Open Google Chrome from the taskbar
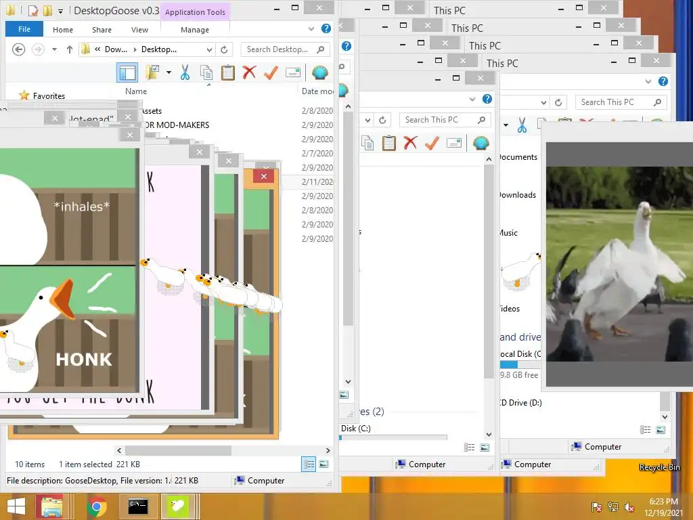This screenshot has width=693, height=520. coord(97,506)
